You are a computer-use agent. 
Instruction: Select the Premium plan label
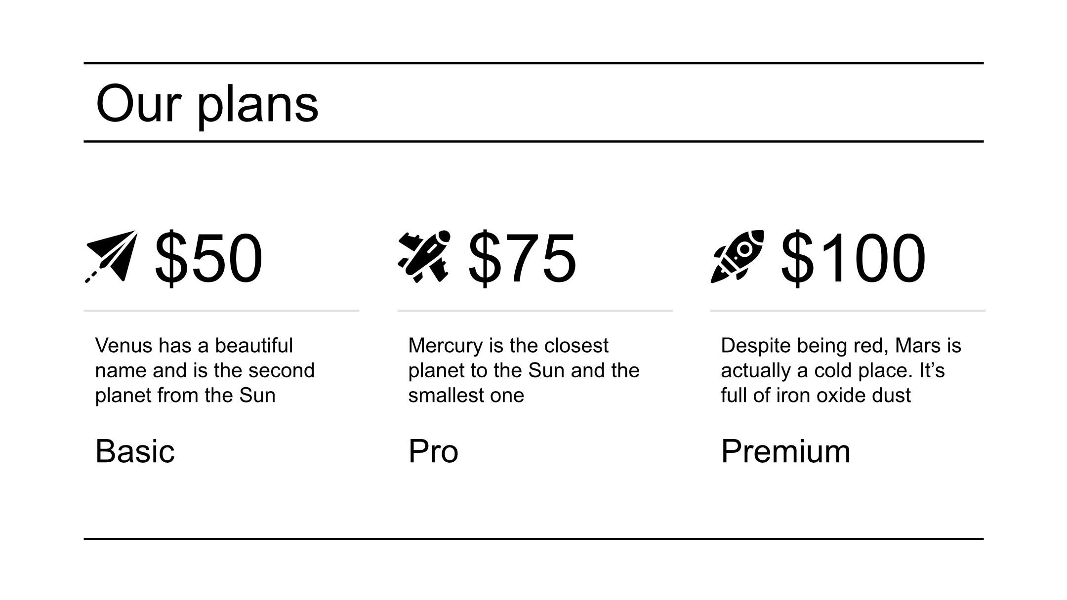tap(785, 451)
